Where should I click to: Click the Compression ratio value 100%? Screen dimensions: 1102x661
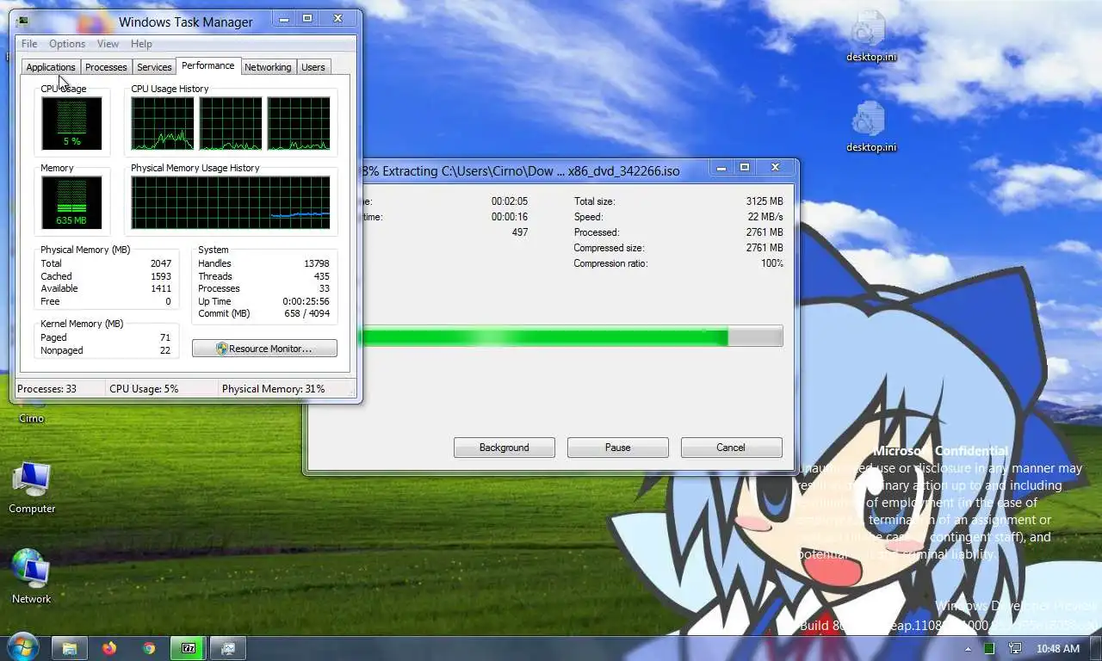coord(772,263)
